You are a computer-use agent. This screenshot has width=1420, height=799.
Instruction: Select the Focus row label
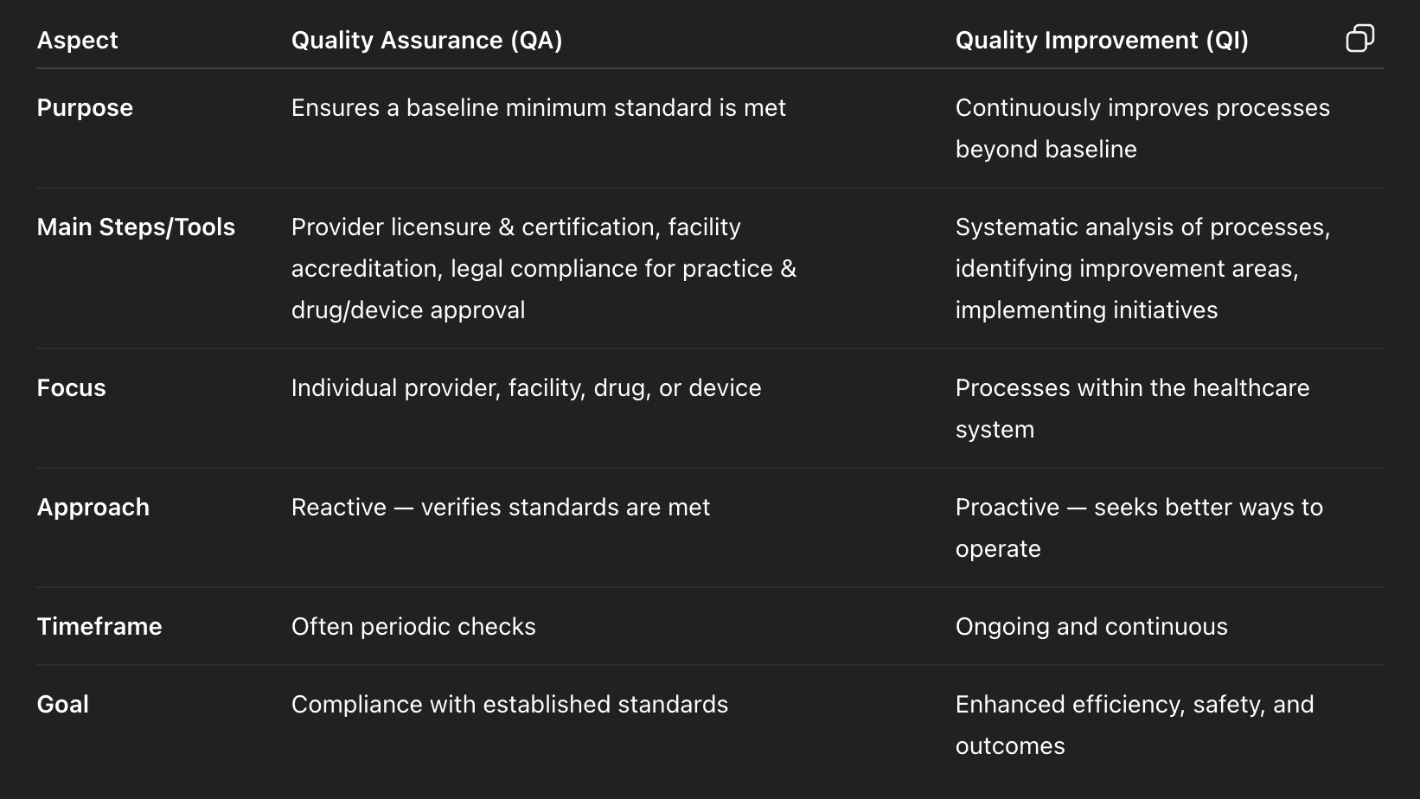point(71,387)
